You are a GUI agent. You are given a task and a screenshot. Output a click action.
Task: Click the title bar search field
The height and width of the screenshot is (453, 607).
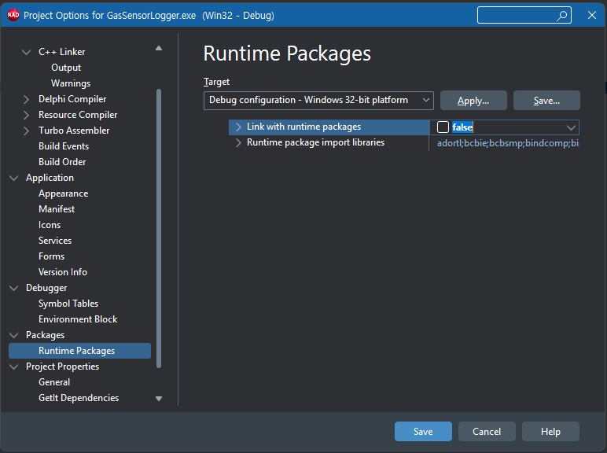pyautogui.click(x=519, y=15)
